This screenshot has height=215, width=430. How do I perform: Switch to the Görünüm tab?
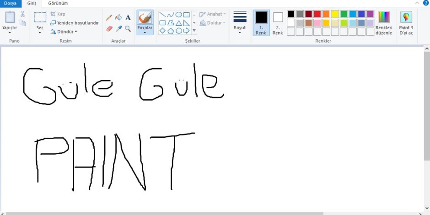point(58,3)
